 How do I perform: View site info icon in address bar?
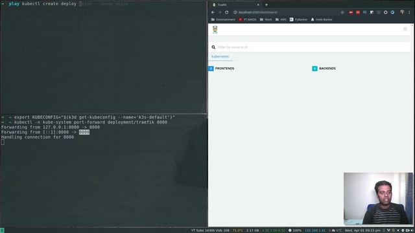point(235,12)
